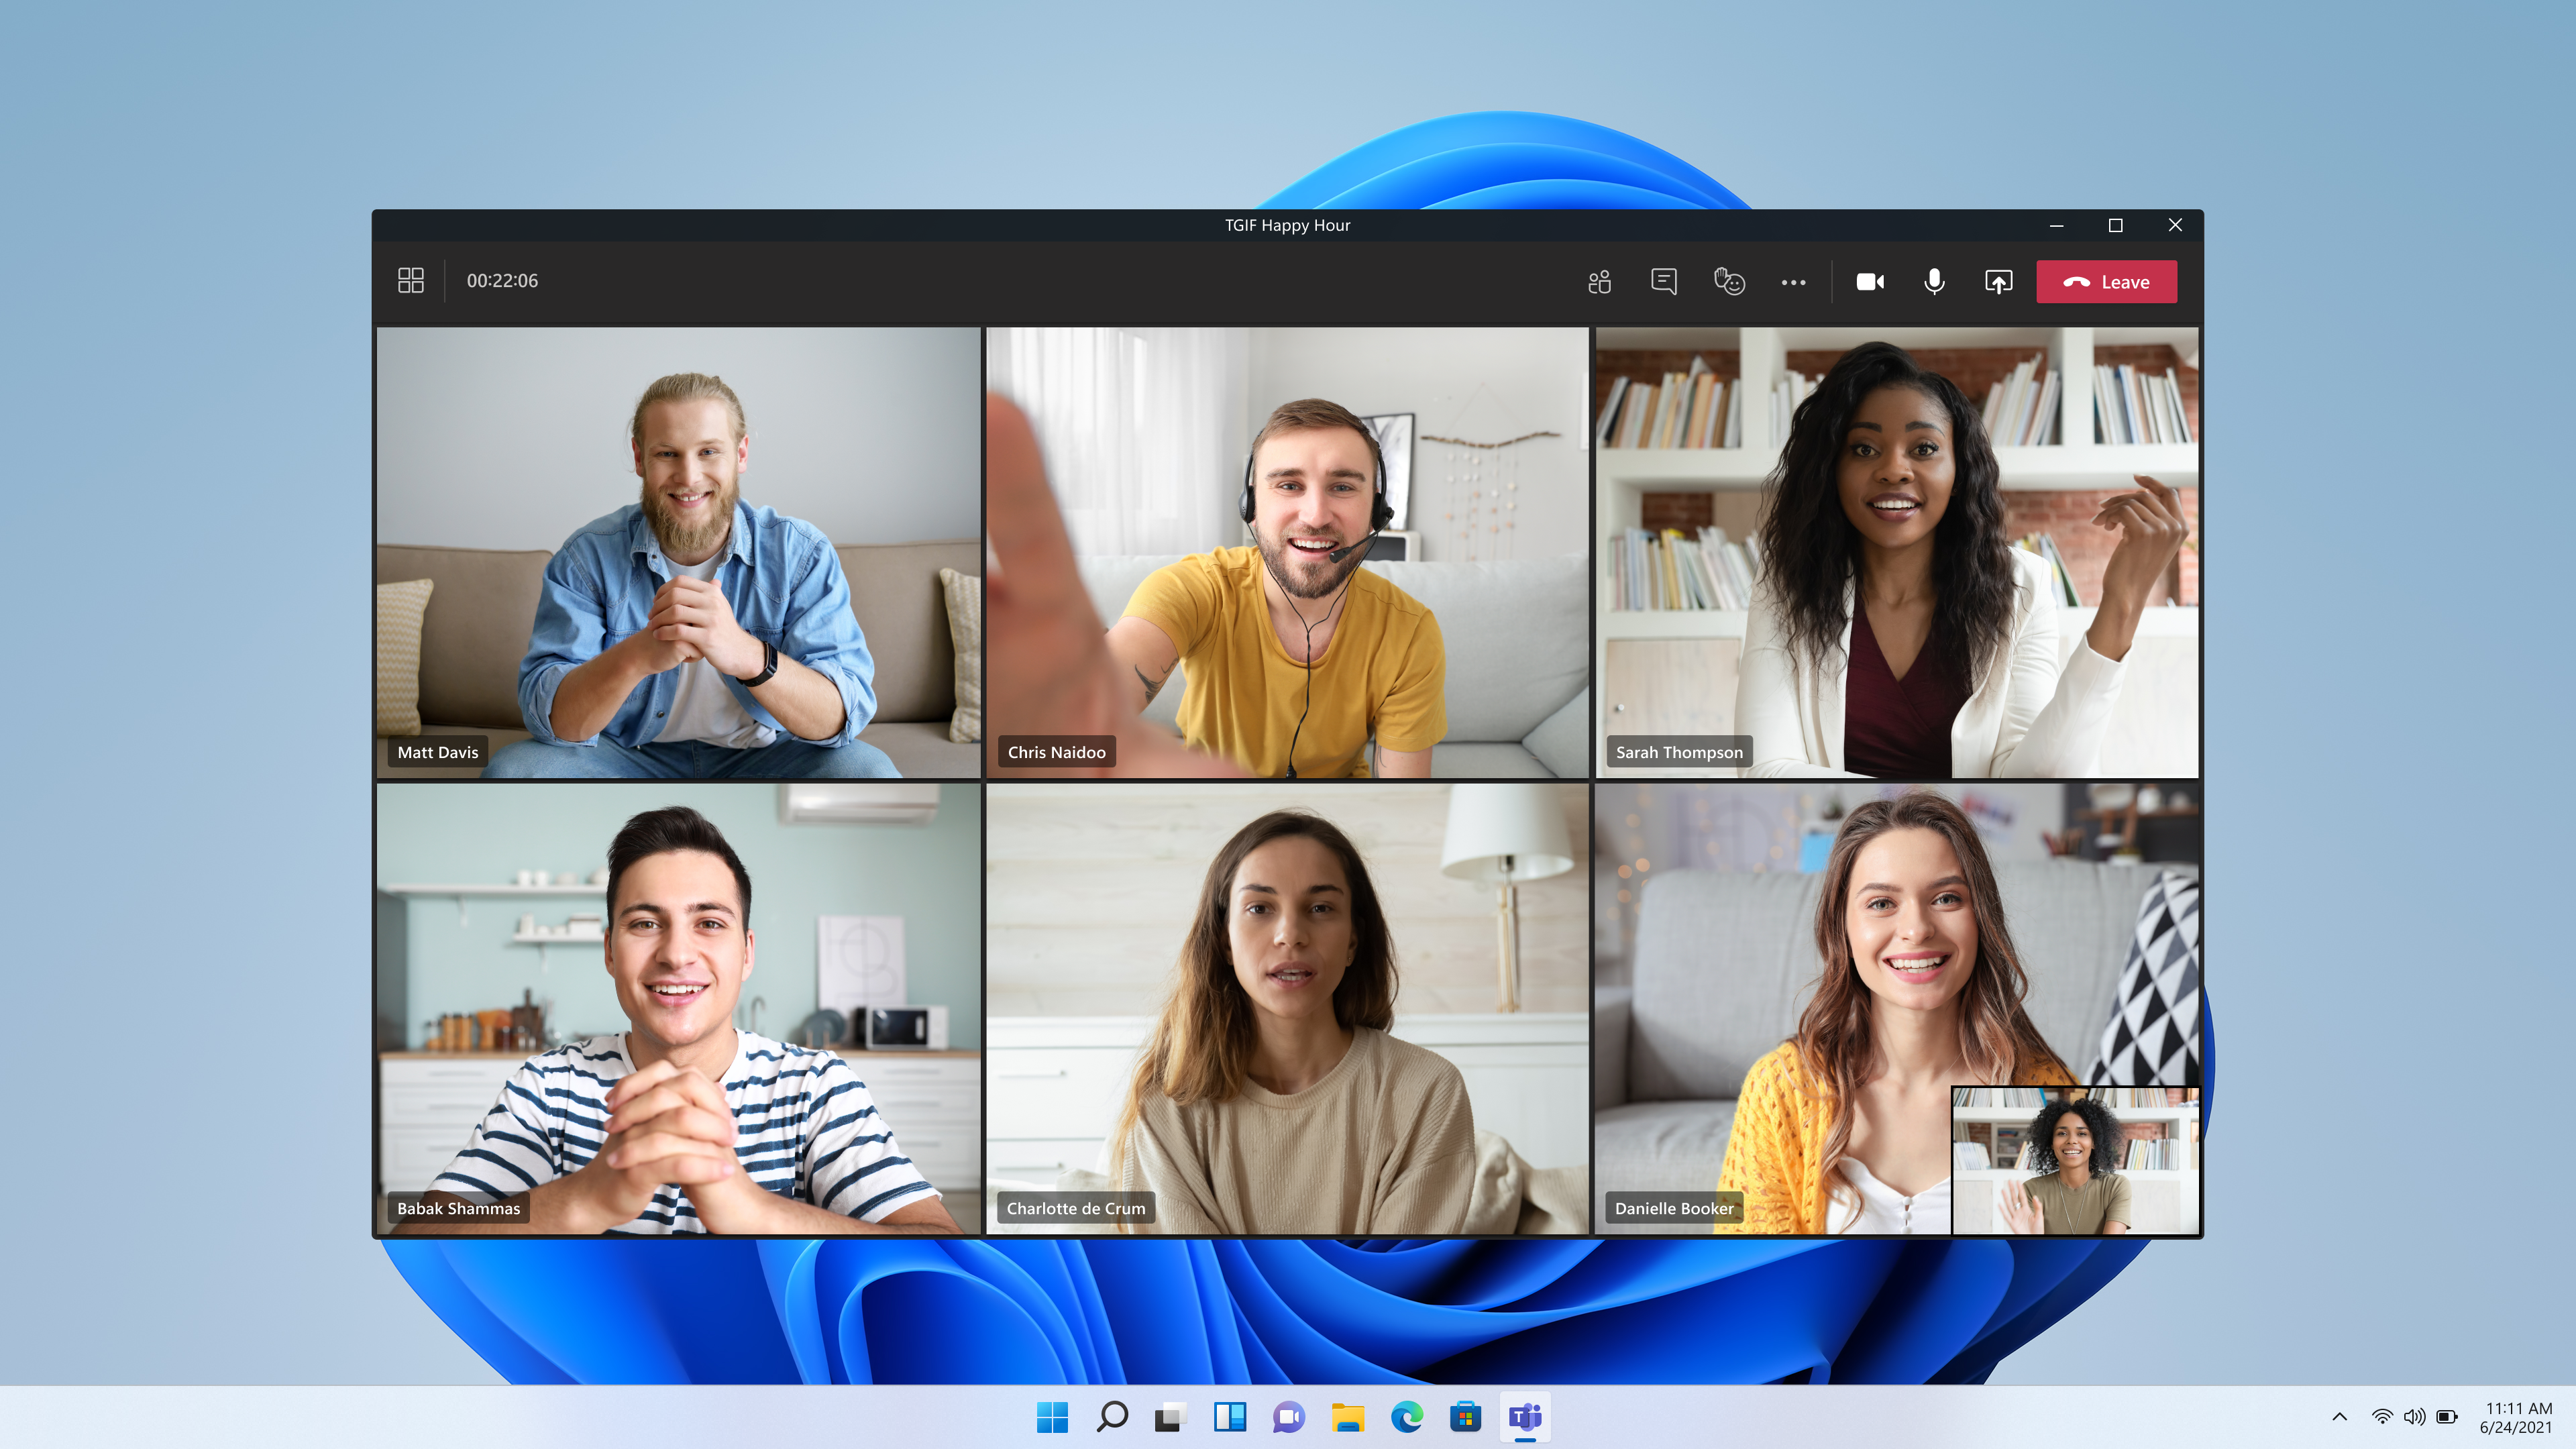
Task: Click the microphone icon to mute
Action: [1934, 281]
